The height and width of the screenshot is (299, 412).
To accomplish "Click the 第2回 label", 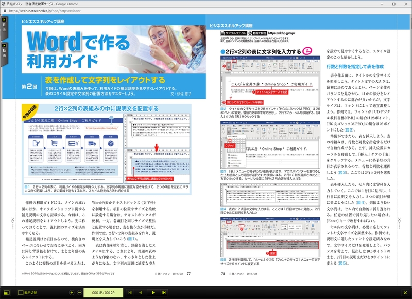I will pos(29,86).
